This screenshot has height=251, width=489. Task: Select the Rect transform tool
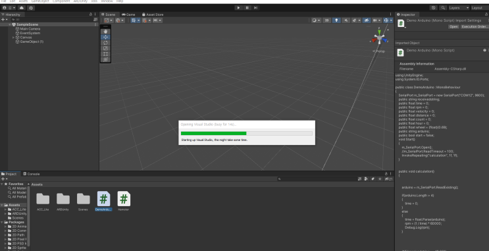click(x=105, y=54)
